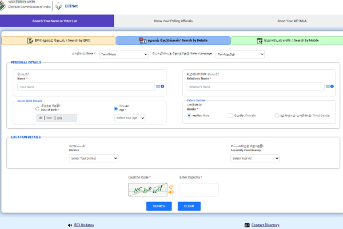Open virtual keyboard for Relative's Name
This screenshot has width=343, height=229.
328,86
